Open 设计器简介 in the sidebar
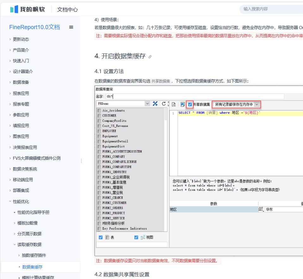303x279 pixels. (x=23, y=72)
